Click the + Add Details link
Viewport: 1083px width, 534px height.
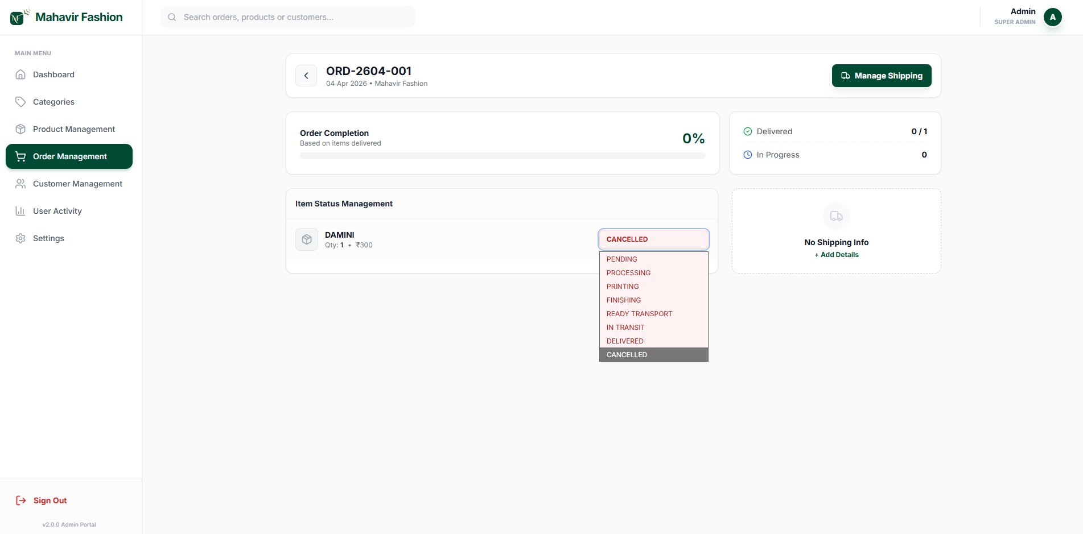836,255
